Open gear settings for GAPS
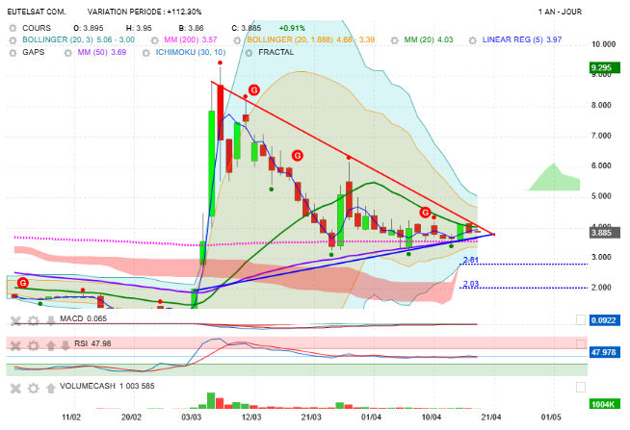Image resolution: width=630 pixels, height=430 pixels. pos(13,53)
